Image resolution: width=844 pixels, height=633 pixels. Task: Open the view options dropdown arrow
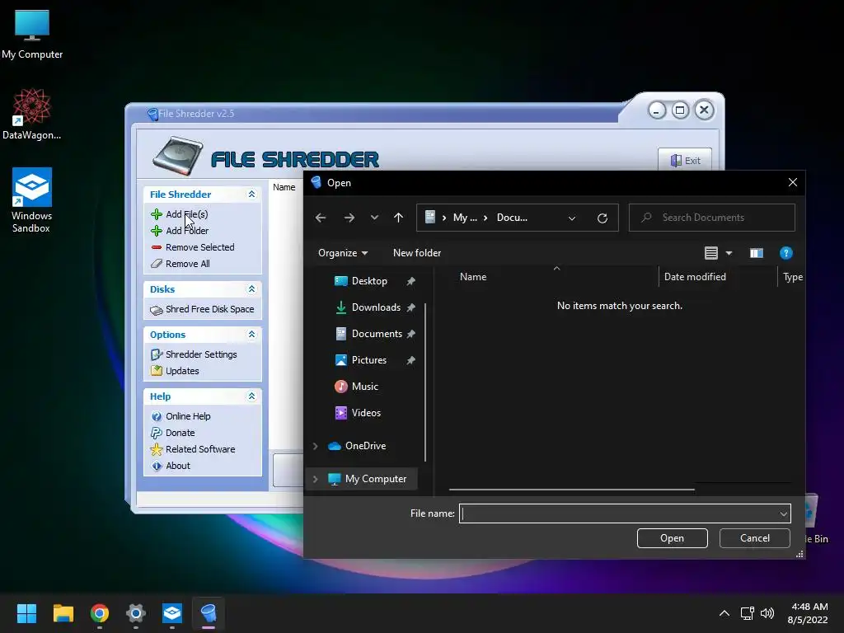click(x=729, y=253)
